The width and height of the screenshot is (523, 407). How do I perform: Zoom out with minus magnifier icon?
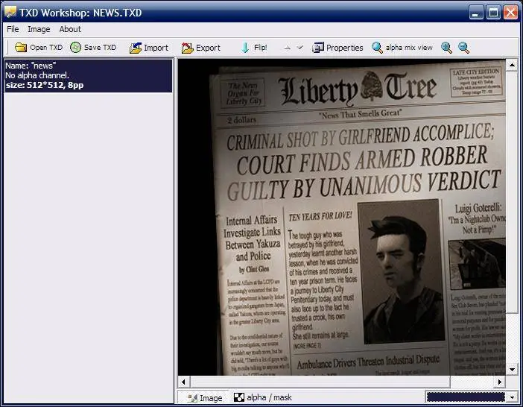pyautogui.click(x=463, y=48)
